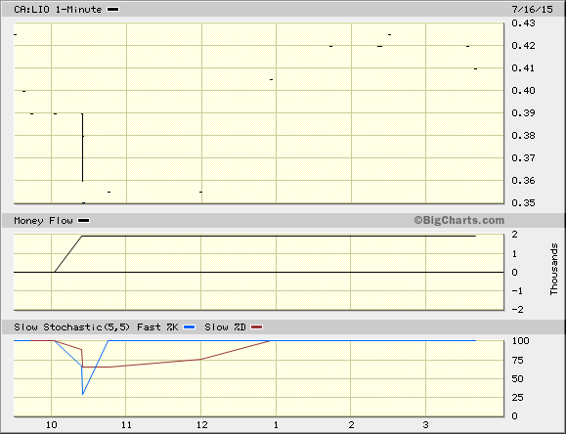
Task: Click the Money Flow zero baseline label
Action: click(515, 273)
